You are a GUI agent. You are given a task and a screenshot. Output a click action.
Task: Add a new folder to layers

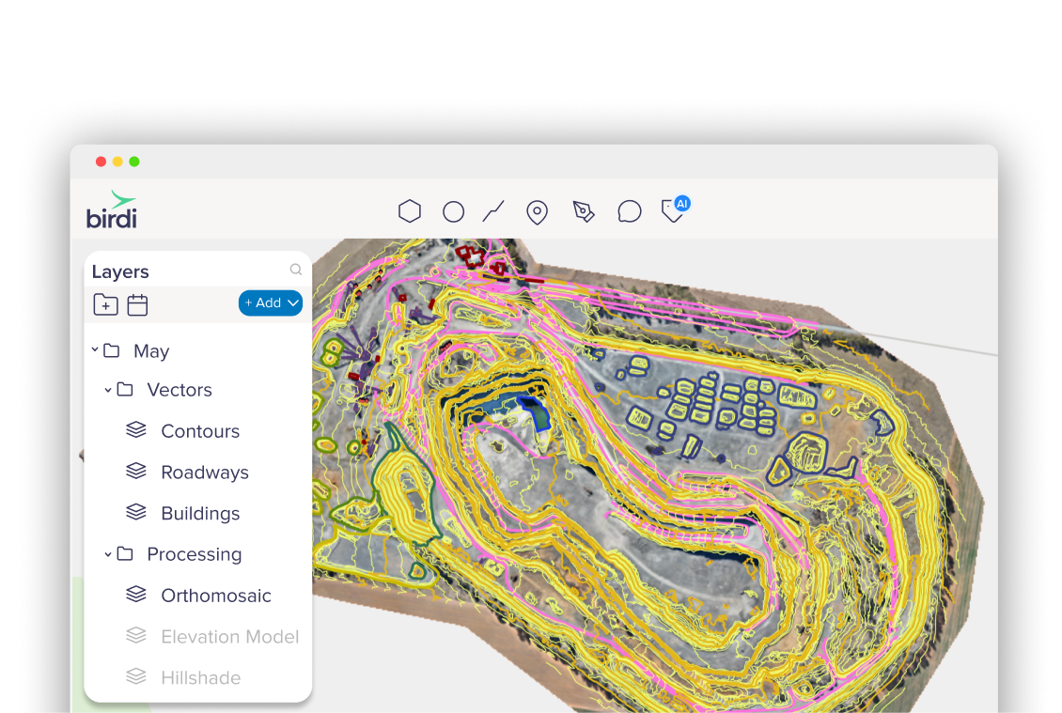pos(105,304)
